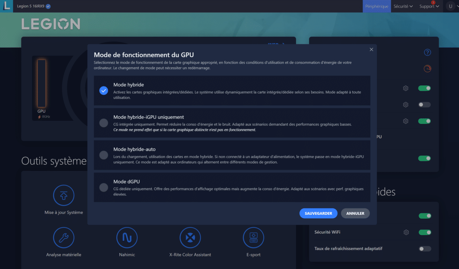Select the Mode dGPU radio button
459x269 pixels.
click(104, 187)
